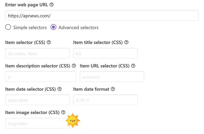Click the Enter web page URL label
Image resolution: width=204 pixels, height=134 pixels.
(x=26, y=5)
